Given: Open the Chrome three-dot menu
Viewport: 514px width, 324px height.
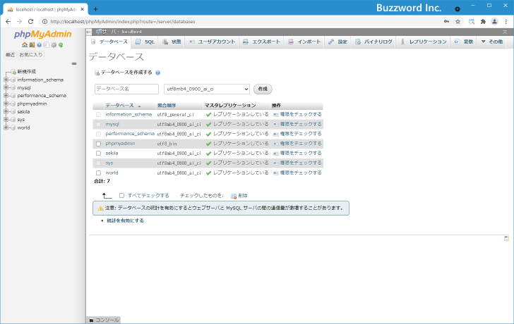Looking at the screenshot, I should (x=506, y=22).
